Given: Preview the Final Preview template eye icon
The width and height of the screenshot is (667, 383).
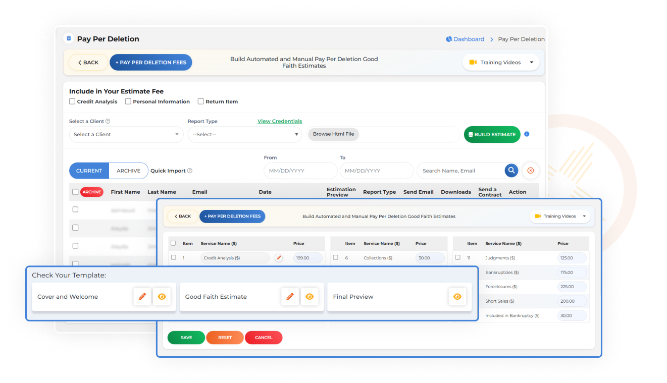Looking at the screenshot, I should pos(457,297).
